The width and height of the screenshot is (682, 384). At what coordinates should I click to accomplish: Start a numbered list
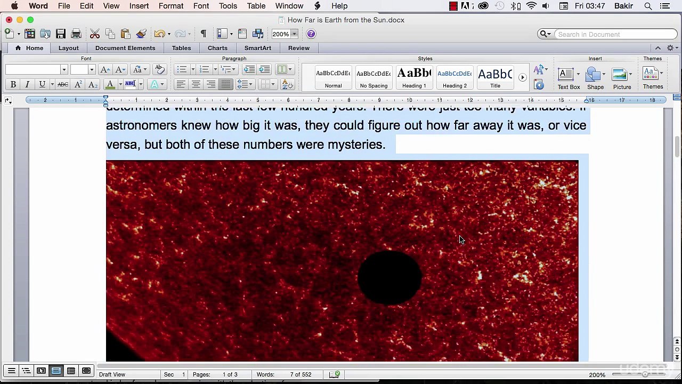[x=204, y=70]
